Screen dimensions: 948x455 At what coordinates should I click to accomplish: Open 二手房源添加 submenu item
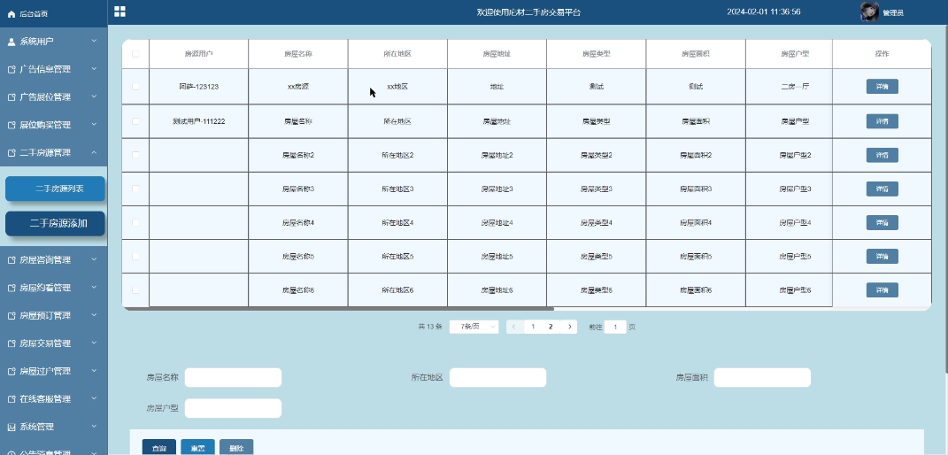pos(55,224)
